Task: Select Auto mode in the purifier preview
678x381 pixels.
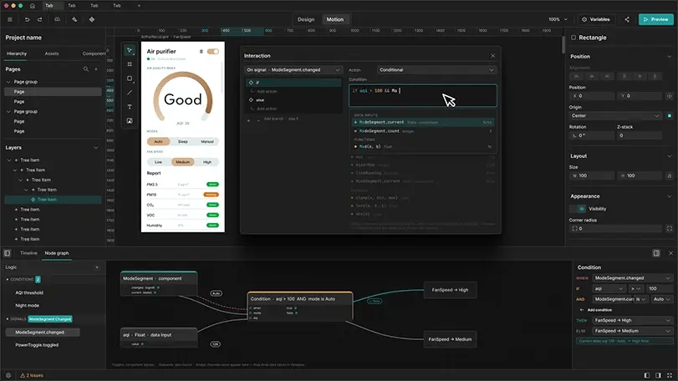Action: [158, 142]
